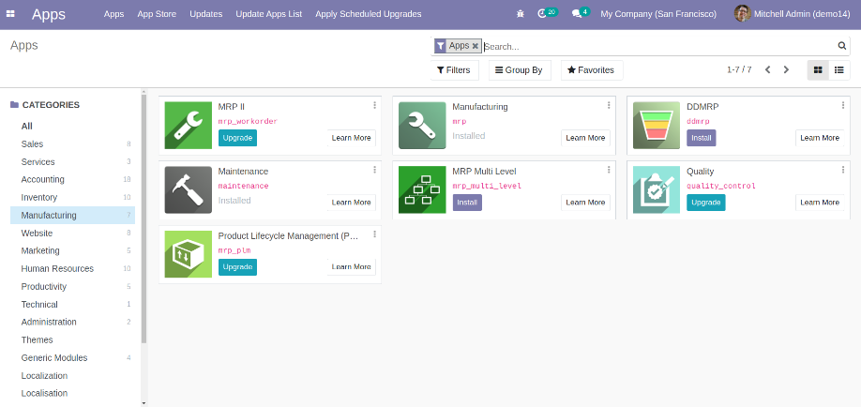This screenshot has width=861, height=407.
Task: Click Learn More on Manufacturing card
Action: point(585,138)
